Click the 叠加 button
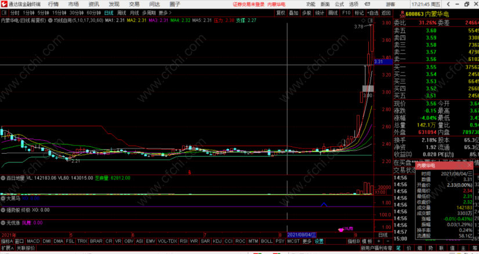This screenshot has height=254, width=479. pyautogui.click(x=293, y=13)
